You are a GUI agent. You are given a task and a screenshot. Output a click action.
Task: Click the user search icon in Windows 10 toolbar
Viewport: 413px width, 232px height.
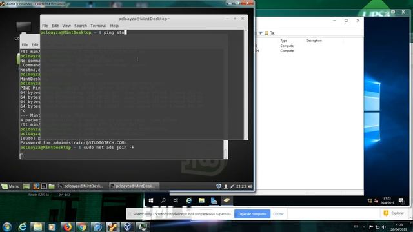coord(272,33)
